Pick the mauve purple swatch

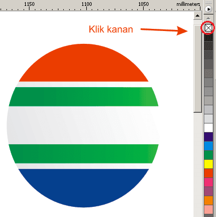(208, 191)
